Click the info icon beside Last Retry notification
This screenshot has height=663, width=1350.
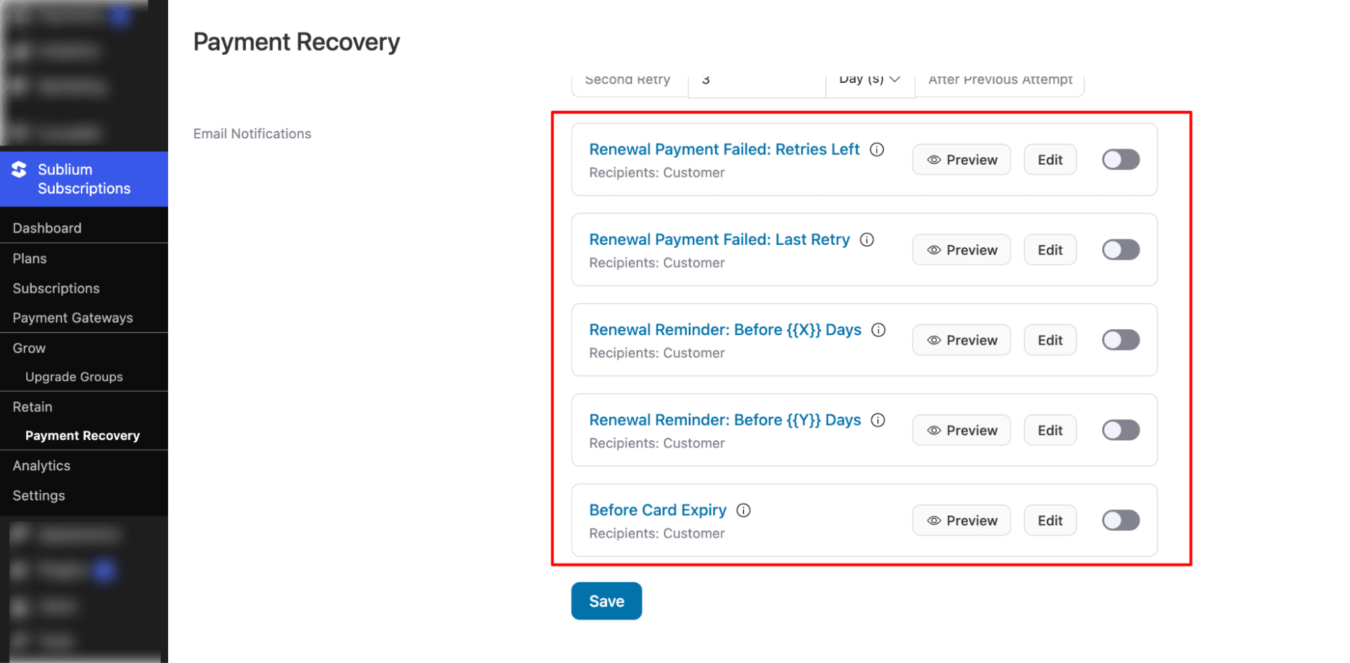click(866, 239)
